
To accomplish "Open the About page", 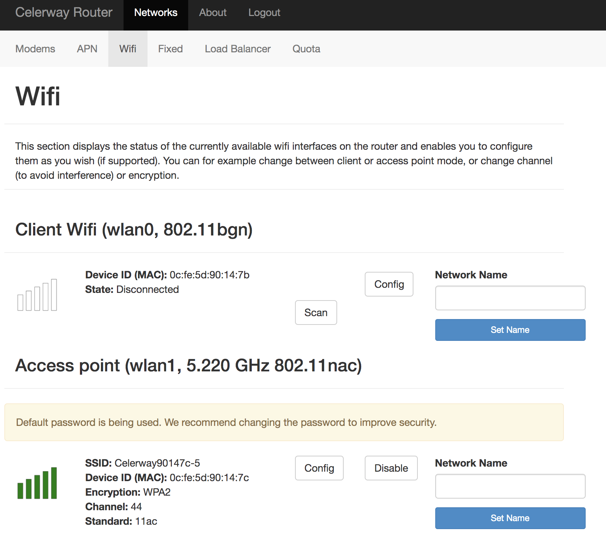I will pyautogui.click(x=213, y=12).
